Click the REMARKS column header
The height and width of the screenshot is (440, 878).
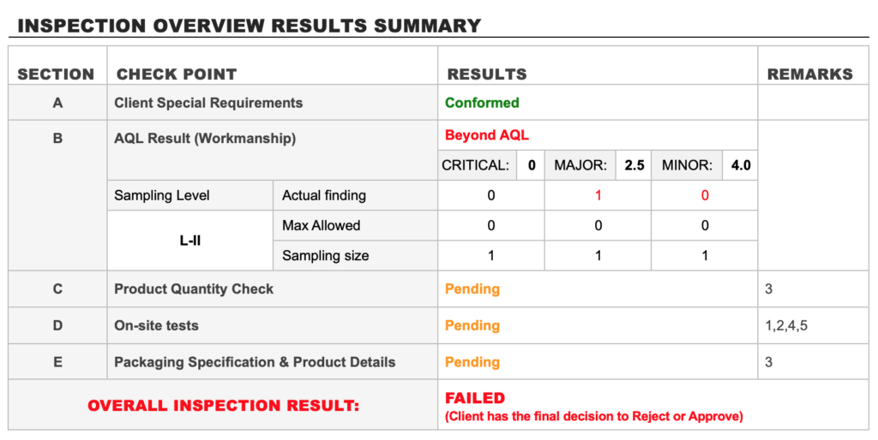pos(809,74)
